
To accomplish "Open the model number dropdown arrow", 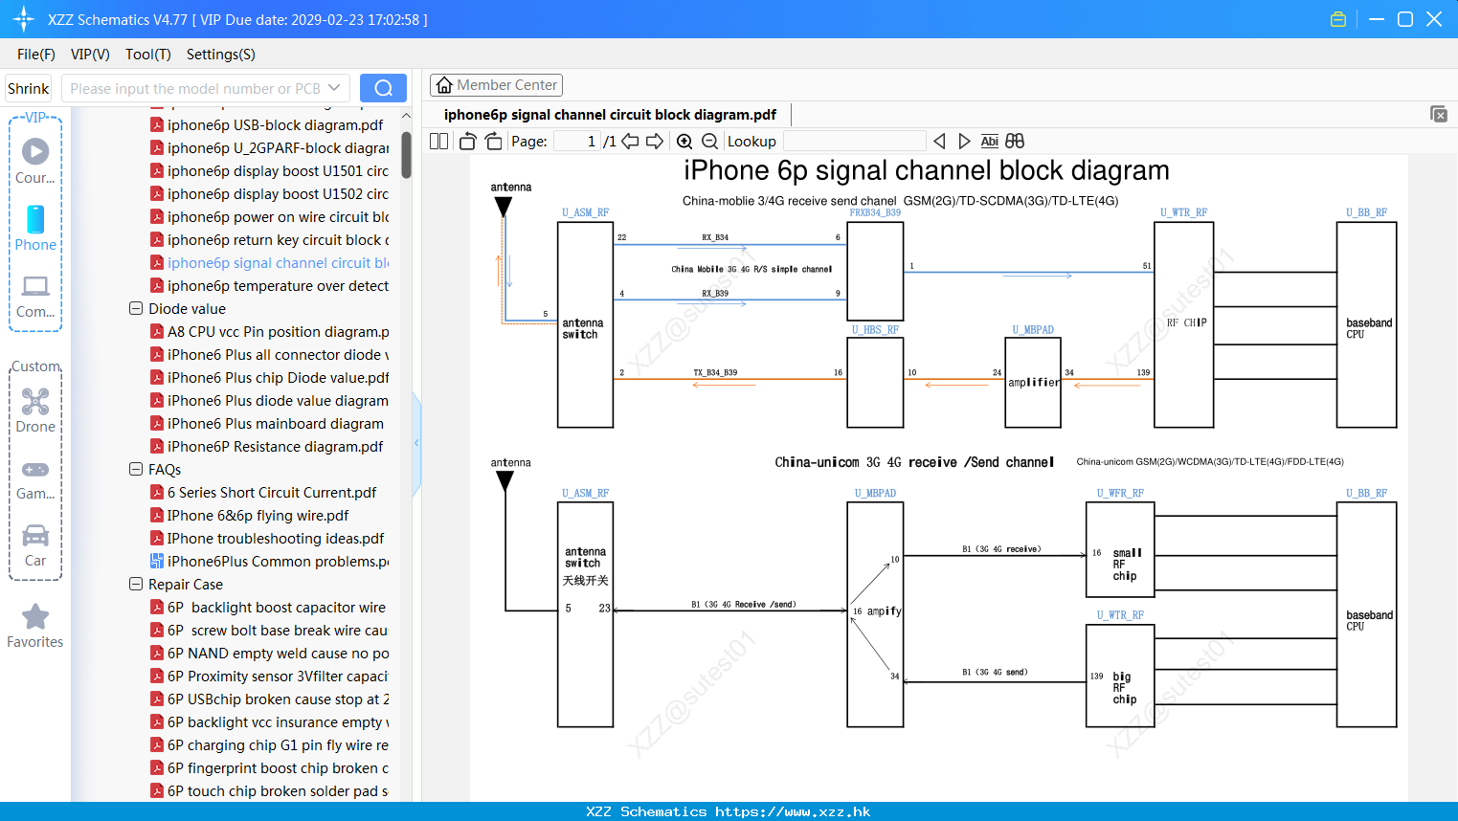I will 334,88.
